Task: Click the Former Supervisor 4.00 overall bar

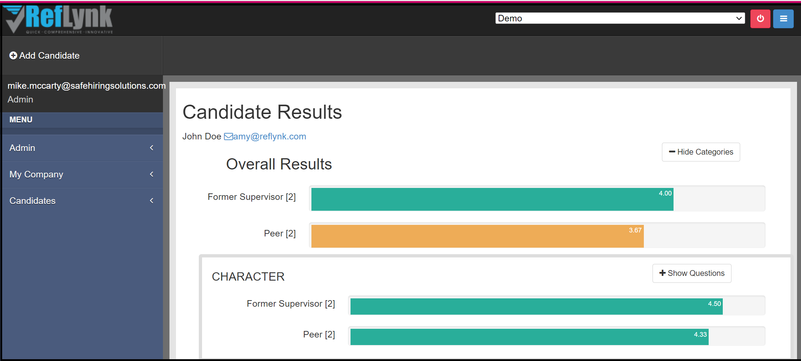Action: 492,199
